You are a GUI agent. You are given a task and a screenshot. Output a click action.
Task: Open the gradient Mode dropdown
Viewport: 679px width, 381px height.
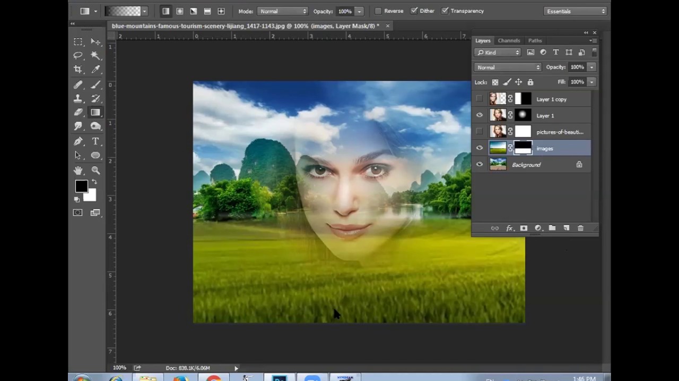(283, 11)
